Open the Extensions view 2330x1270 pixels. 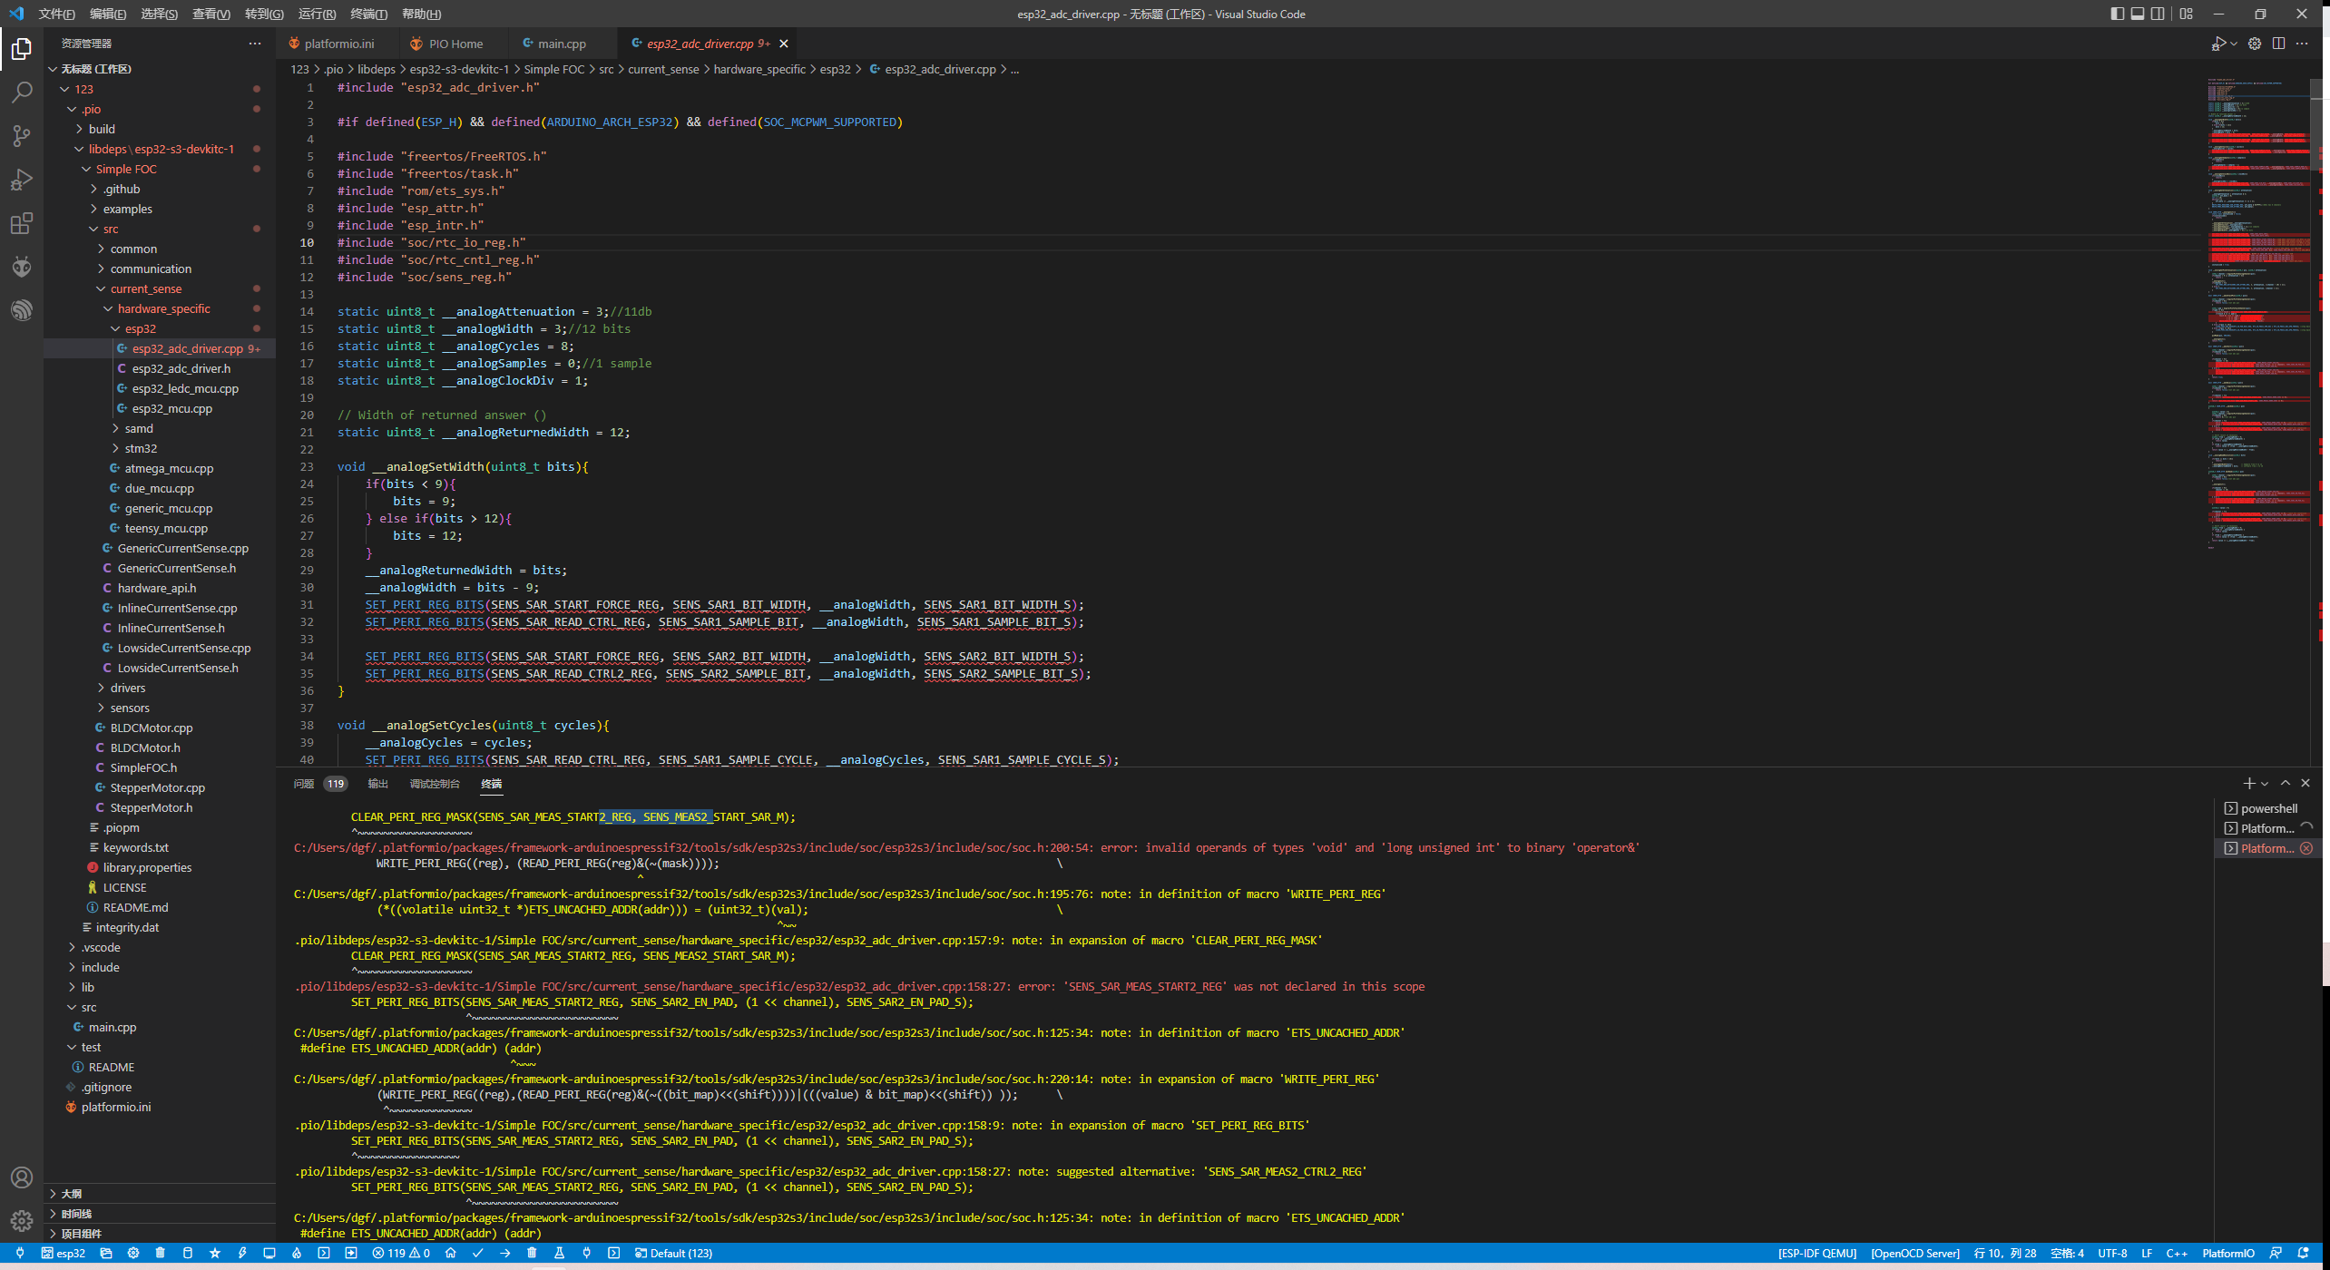pos(22,223)
